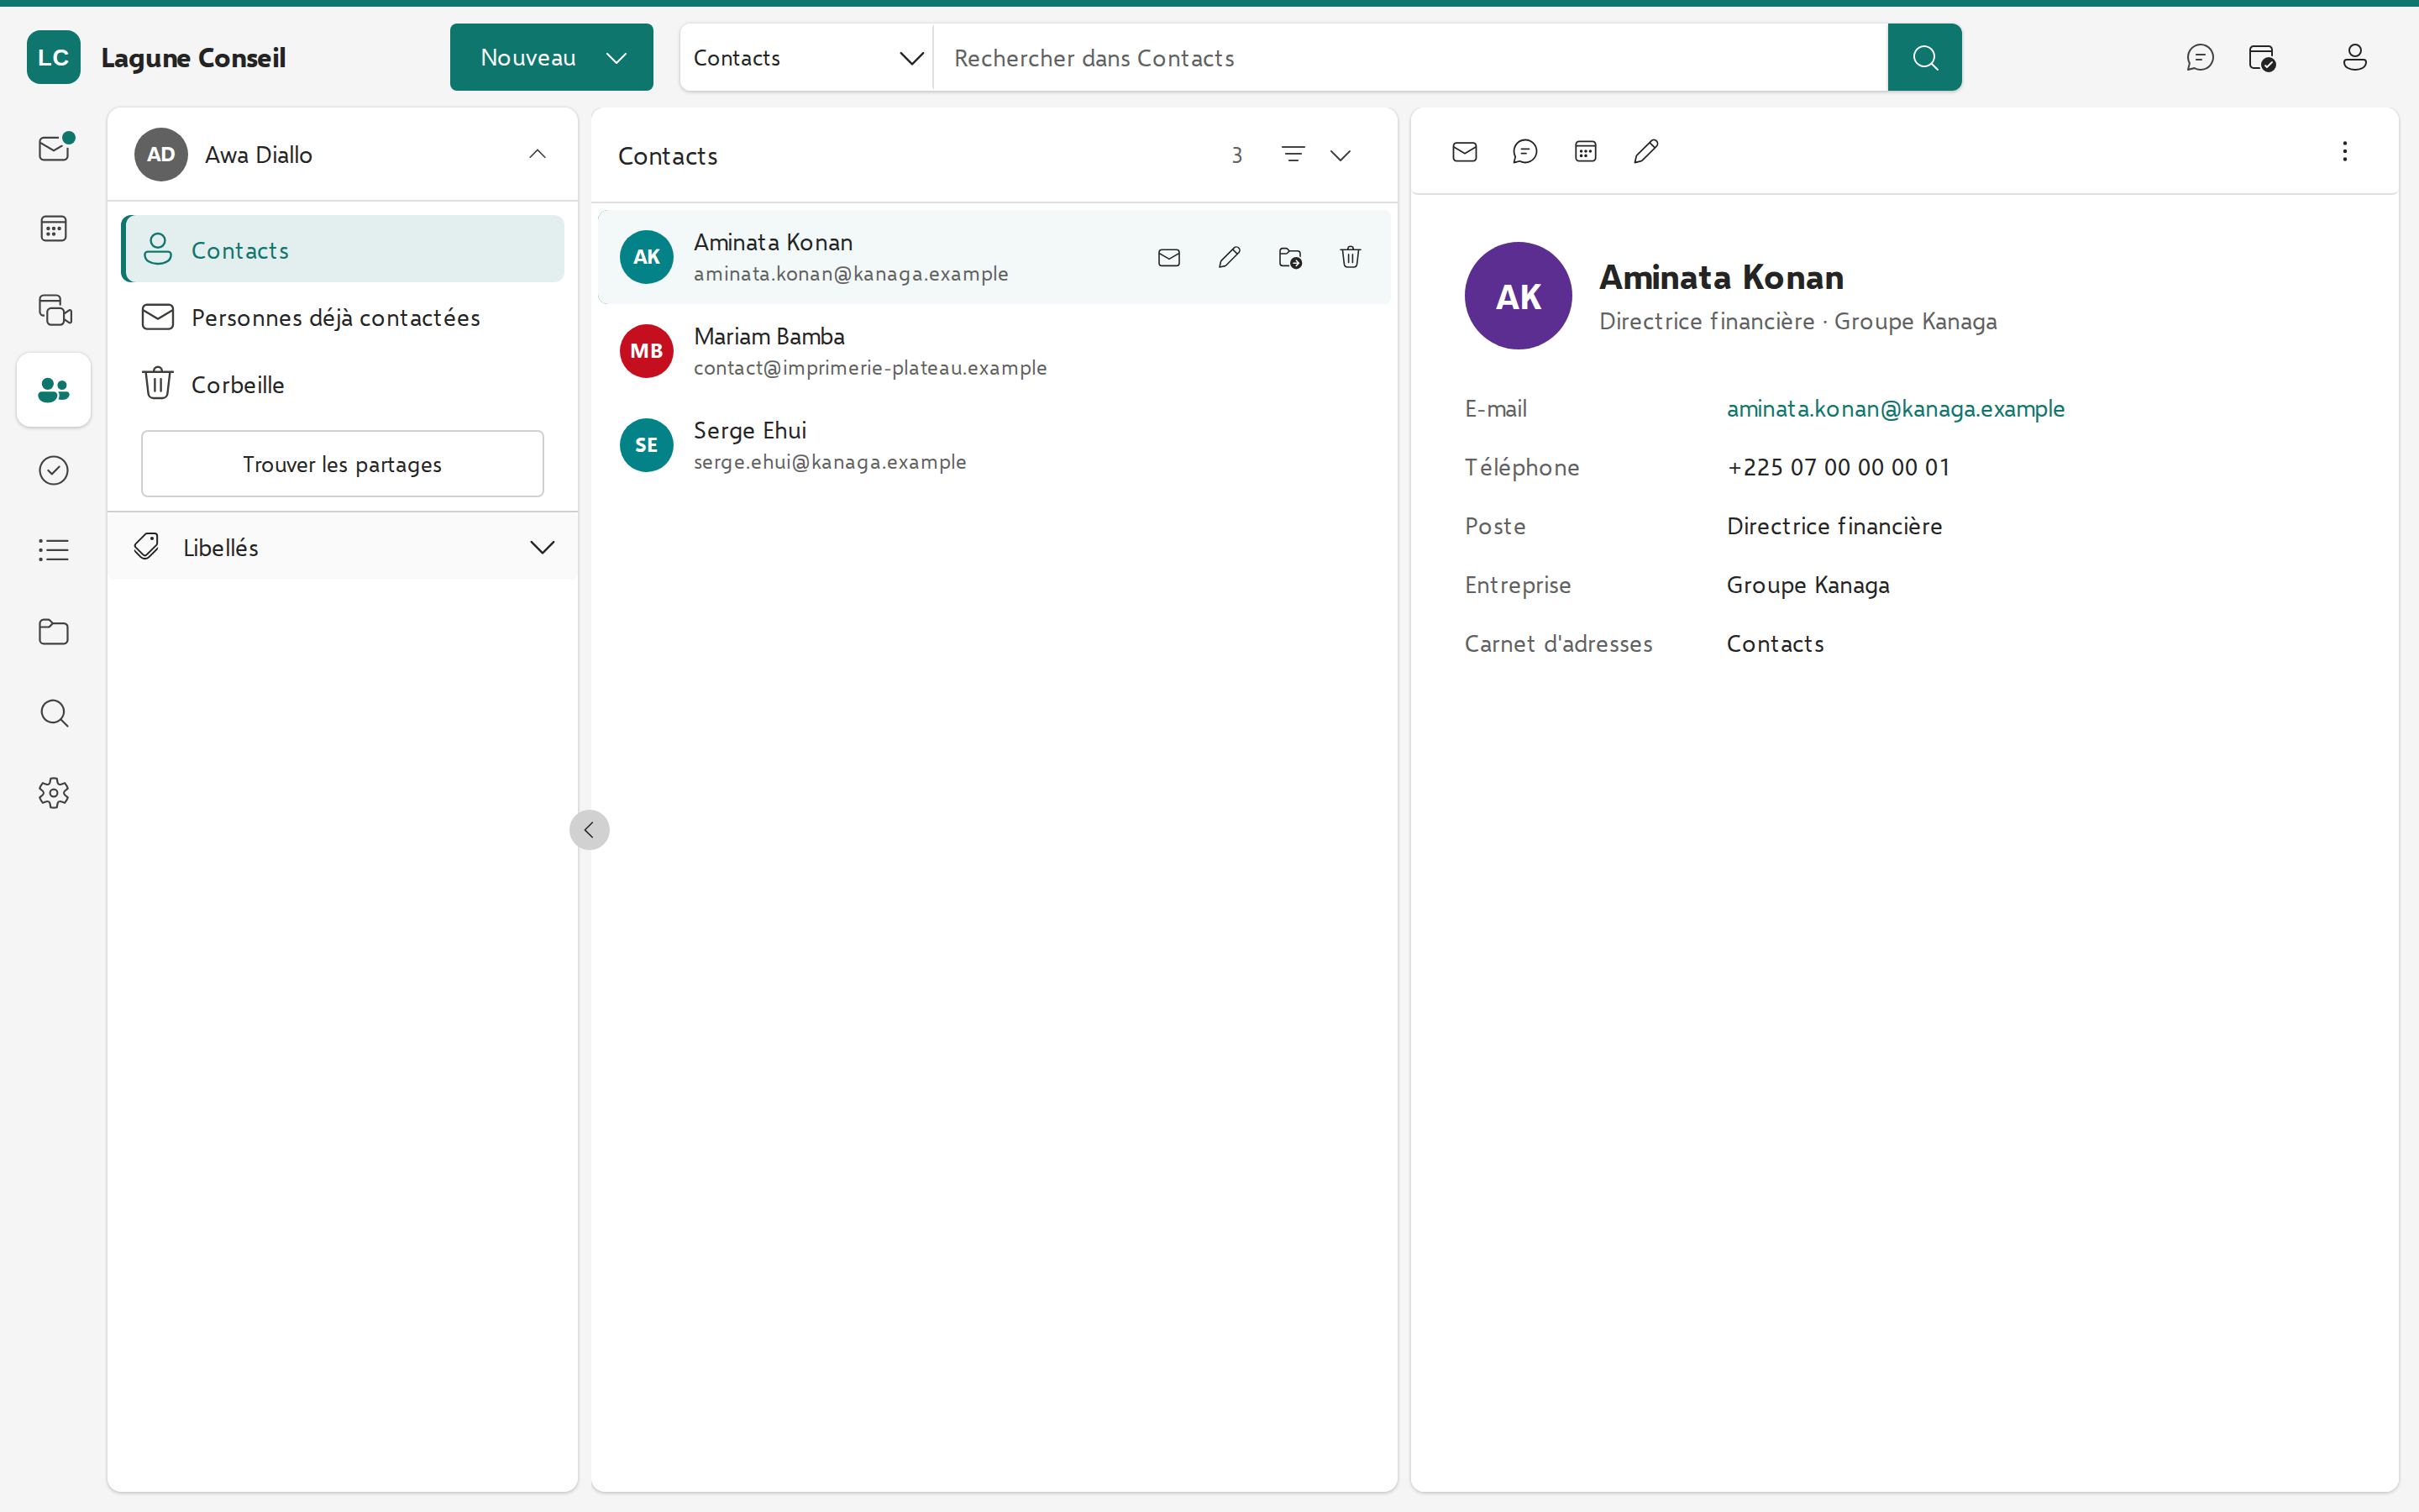Click the phone number +225 07 00 00 00 01
The width and height of the screenshot is (2419, 1512).
click(1839, 467)
